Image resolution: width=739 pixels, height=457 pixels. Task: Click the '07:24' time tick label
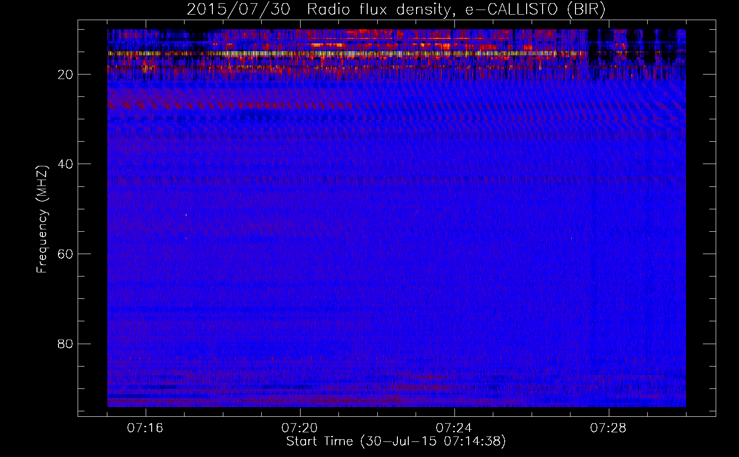(x=454, y=428)
